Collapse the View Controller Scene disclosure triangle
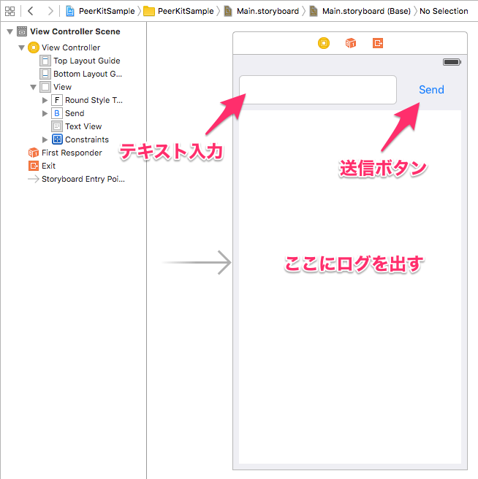This screenshot has width=478, height=479. pos(10,32)
